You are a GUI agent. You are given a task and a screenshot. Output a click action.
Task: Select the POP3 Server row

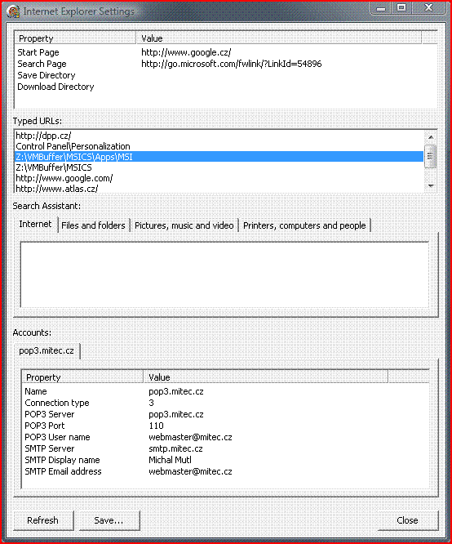(225, 414)
